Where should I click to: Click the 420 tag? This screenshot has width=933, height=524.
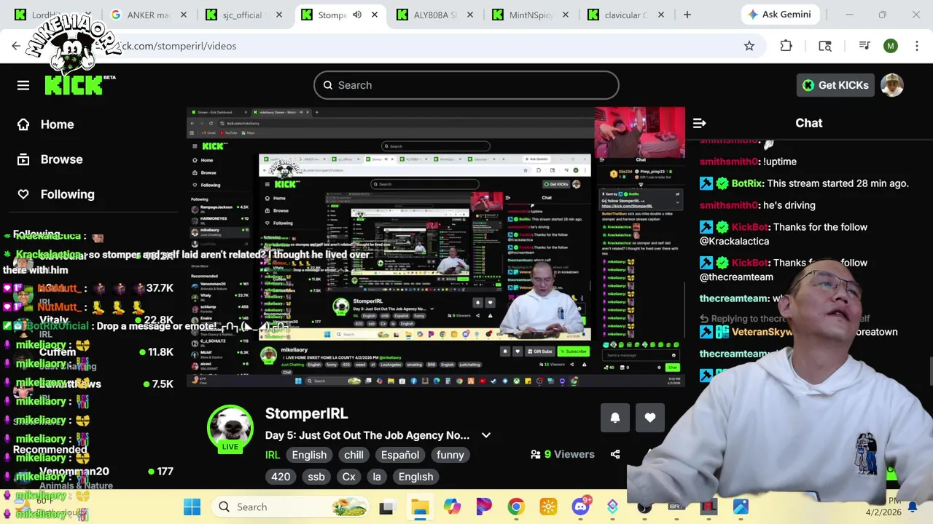(x=281, y=477)
